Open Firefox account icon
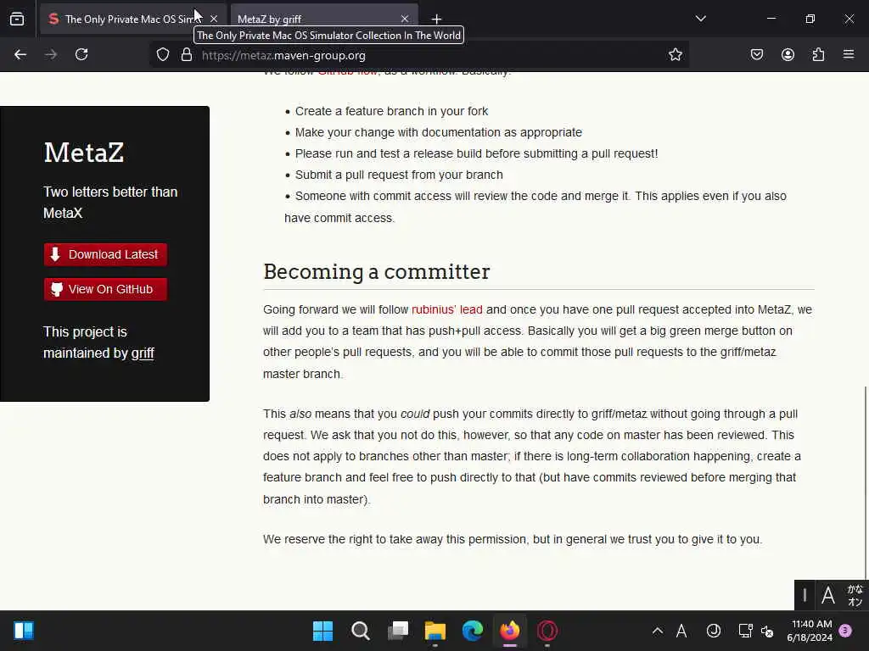Viewport: 869px width, 651px height. (788, 55)
